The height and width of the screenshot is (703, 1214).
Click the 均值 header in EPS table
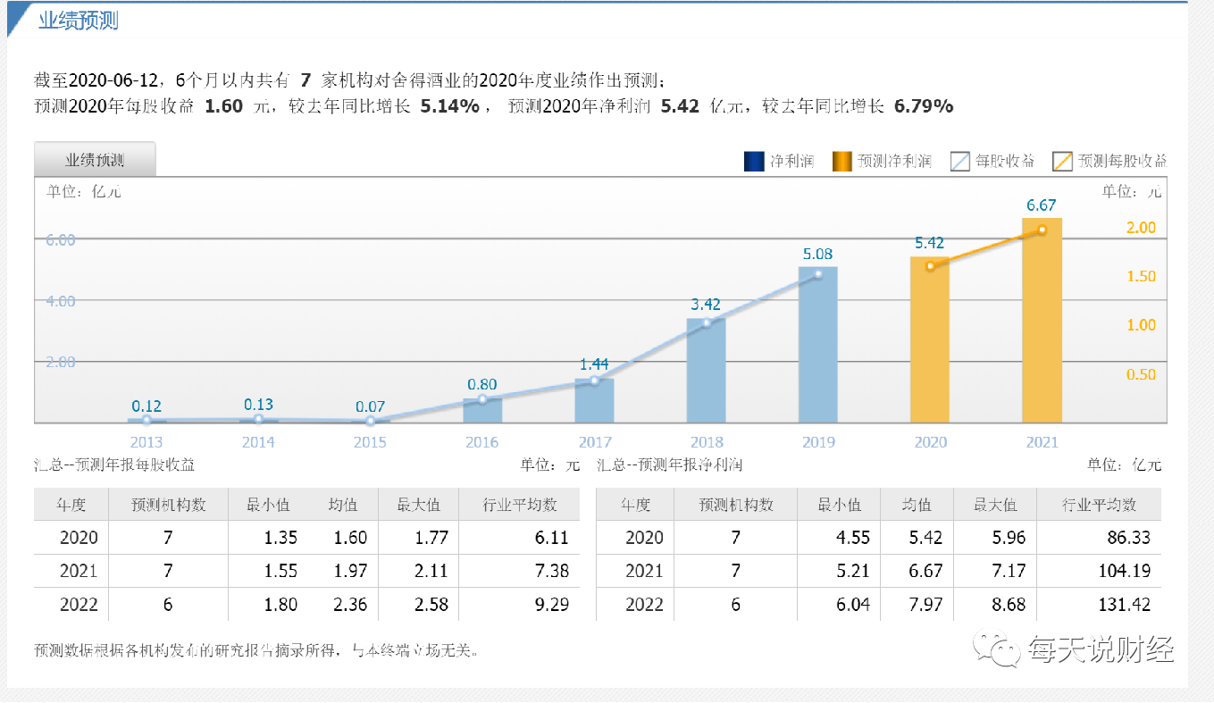pos(343,505)
